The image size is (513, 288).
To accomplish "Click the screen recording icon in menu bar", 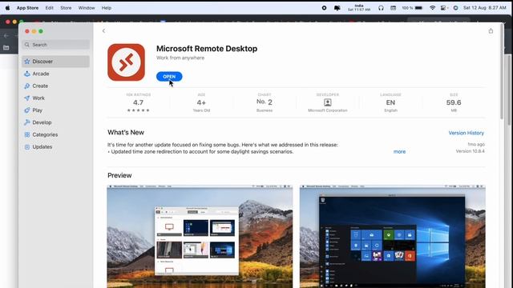I will point(324,8).
